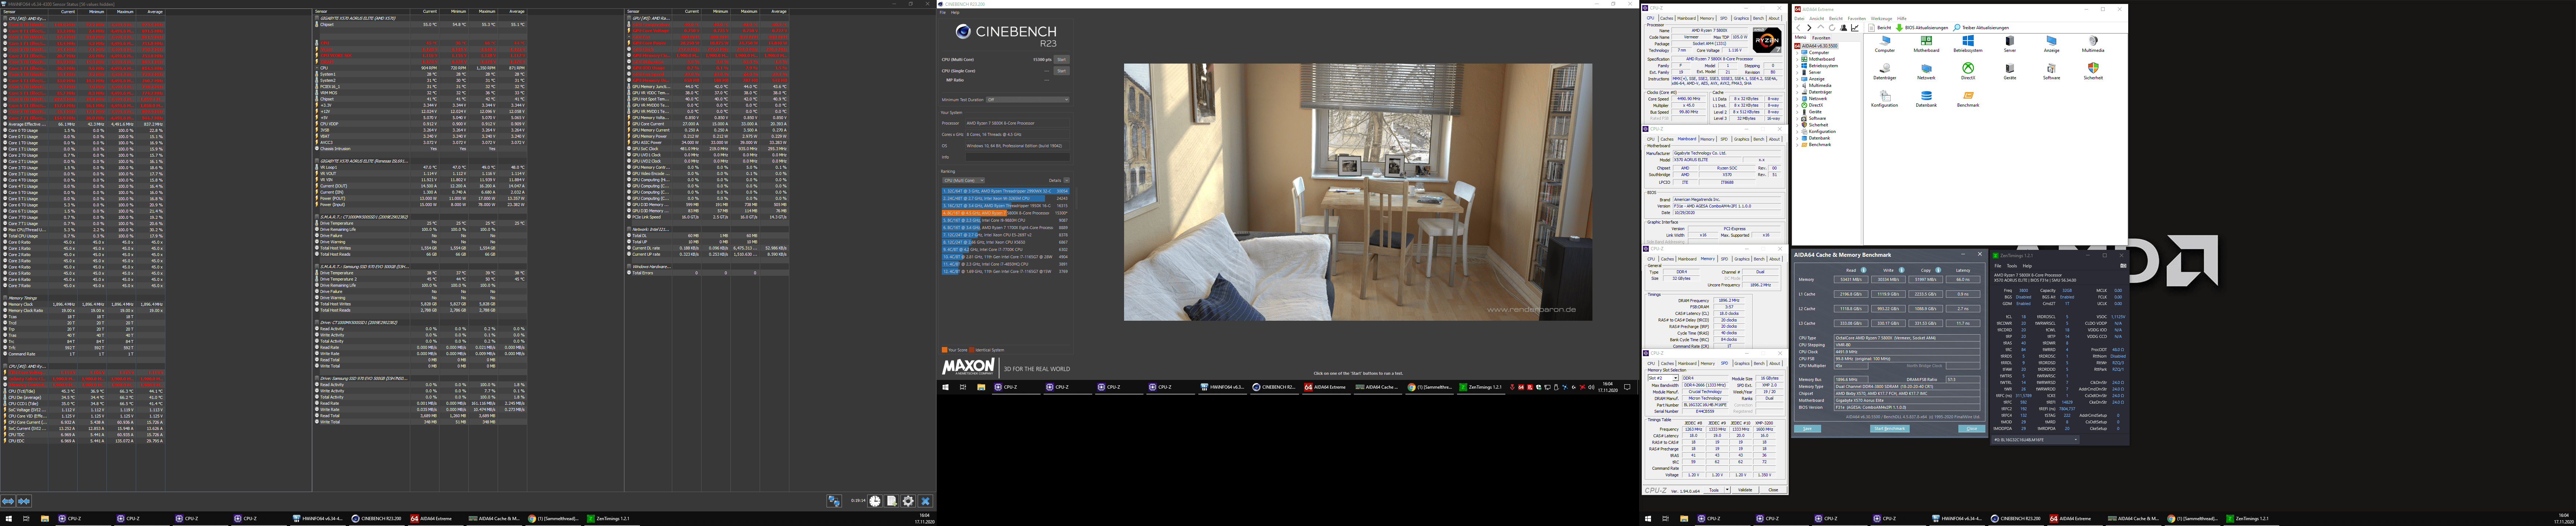Click the Validate button in CPU-Z
2576x526 pixels.
(x=1745, y=490)
